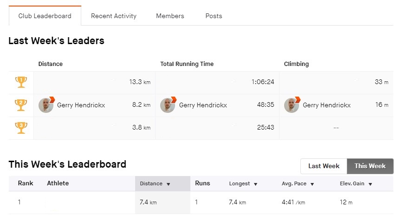
Task: Click Gerry Hendrickx avatar under Total Running Time
Action: 168,105
